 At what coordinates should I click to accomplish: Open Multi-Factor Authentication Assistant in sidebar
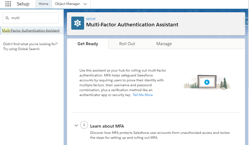coord(31,30)
